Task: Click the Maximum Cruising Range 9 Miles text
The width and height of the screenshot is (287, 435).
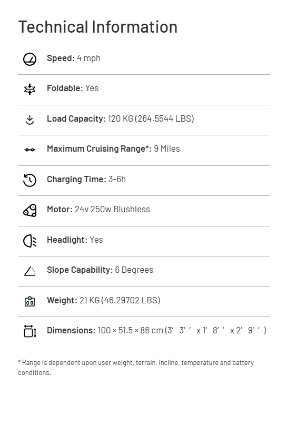Action: 113,149
